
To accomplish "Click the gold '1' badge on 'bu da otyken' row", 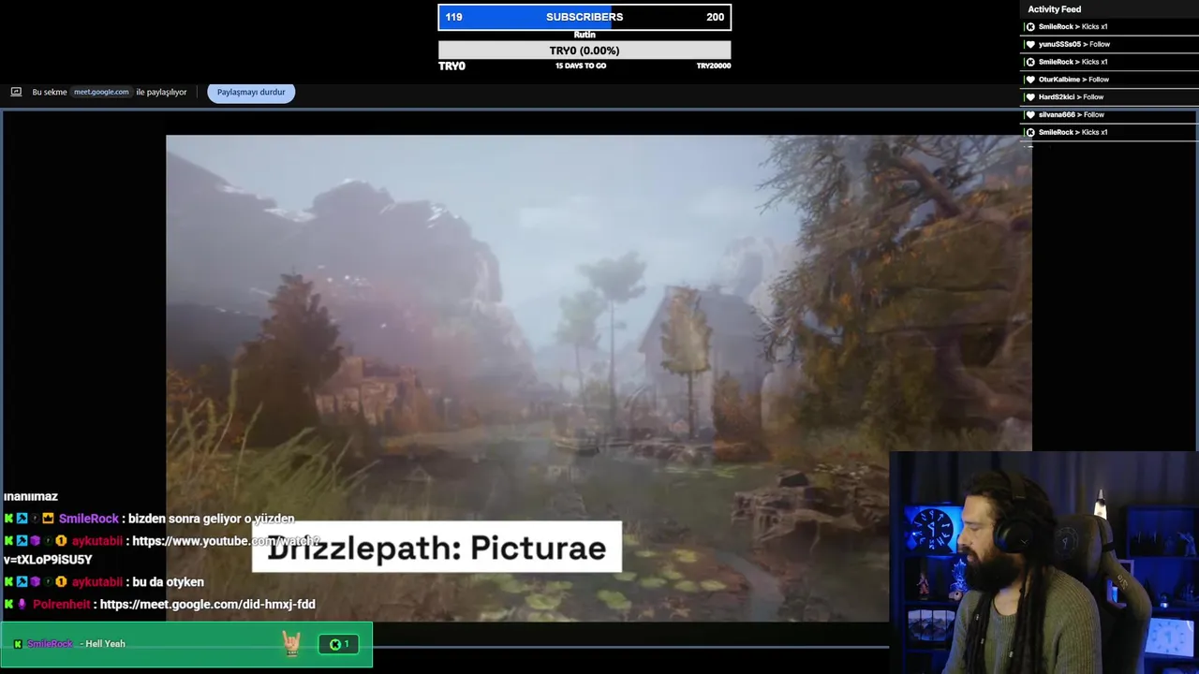I will (61, 582).
